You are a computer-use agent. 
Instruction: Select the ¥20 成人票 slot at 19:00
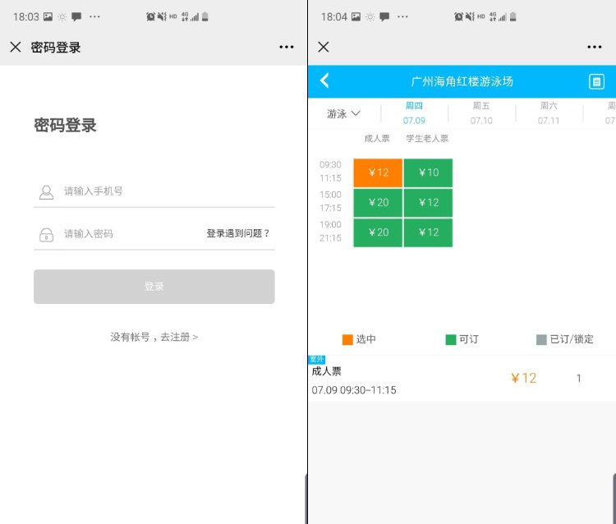[x=378, y=232]
